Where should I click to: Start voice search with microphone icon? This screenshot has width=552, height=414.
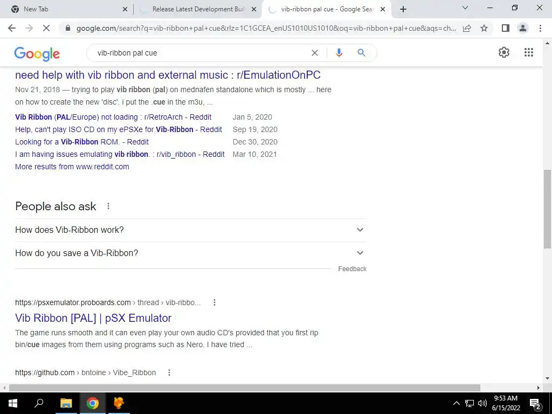click(x=339, y=53)
